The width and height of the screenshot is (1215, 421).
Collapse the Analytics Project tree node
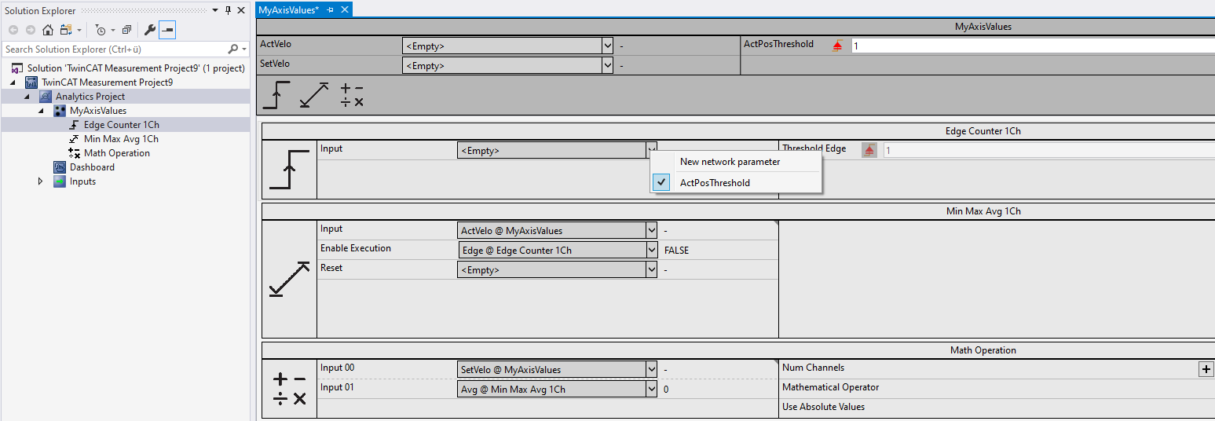click(27, 97)
